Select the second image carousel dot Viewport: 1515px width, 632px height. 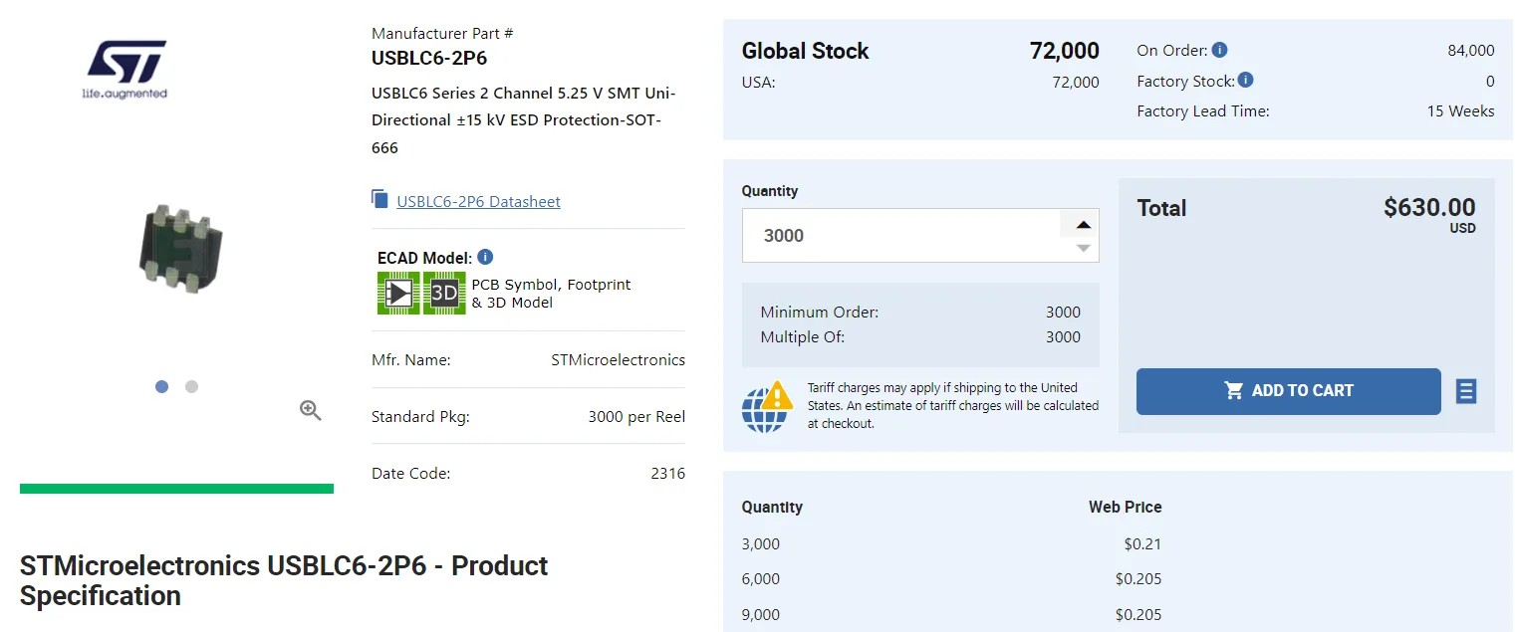point(191,386)
